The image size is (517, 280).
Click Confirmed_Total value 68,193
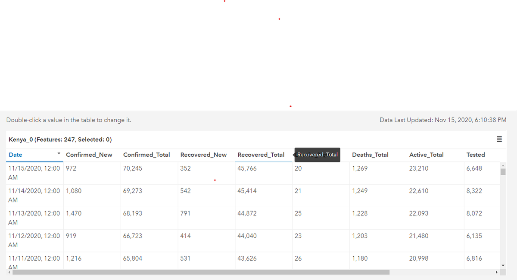(x=133, y=213)
